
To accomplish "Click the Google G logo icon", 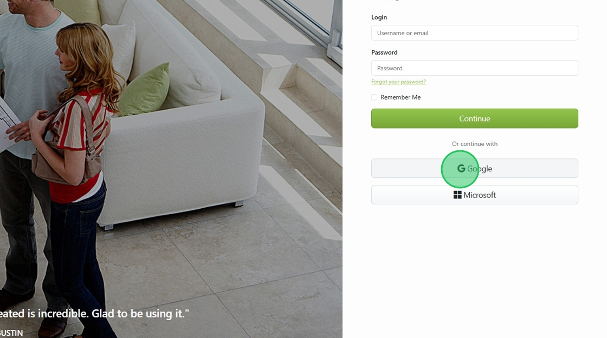I will [x=461, y=168].
